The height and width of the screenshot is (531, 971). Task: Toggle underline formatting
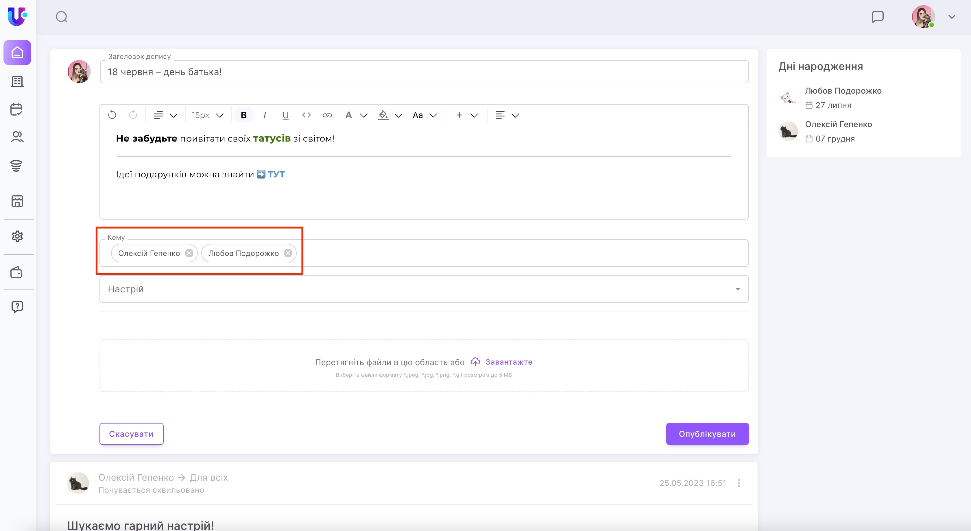click(285, 115)
